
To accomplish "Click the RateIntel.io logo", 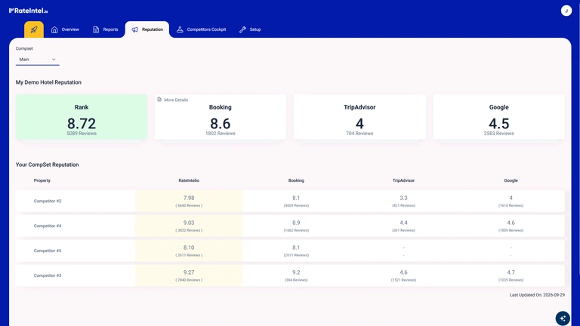I will click(29, 11).
